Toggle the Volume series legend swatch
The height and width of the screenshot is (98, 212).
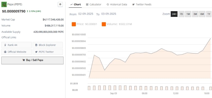coord(104,24)
